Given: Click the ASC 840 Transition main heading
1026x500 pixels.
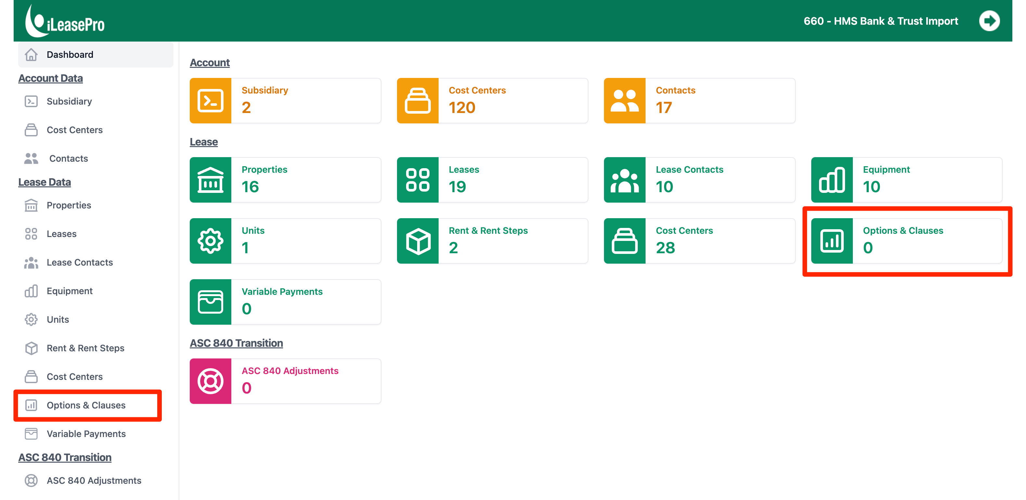Looking at the screenshot, I should (236, 343).
